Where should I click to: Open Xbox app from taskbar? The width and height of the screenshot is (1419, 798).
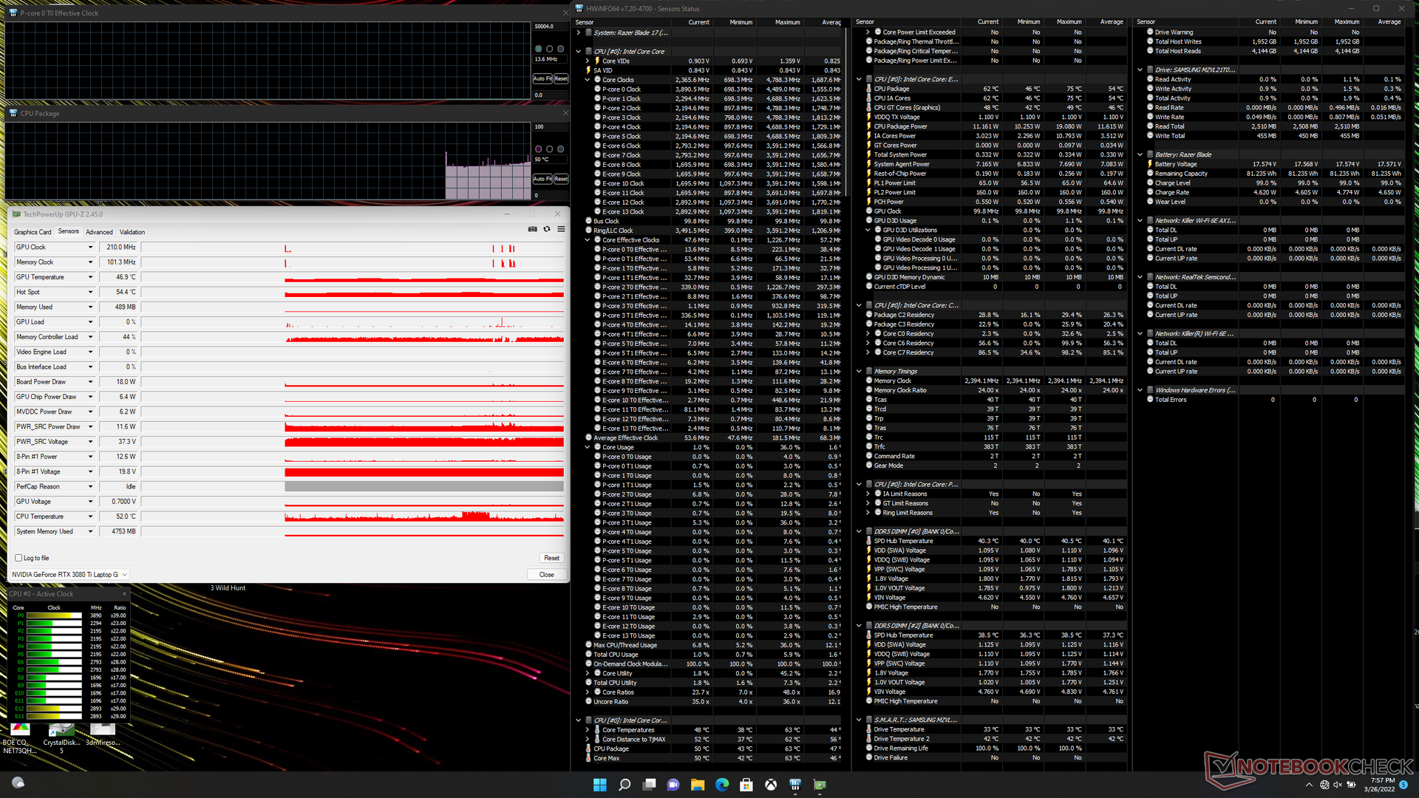(770, 784)
